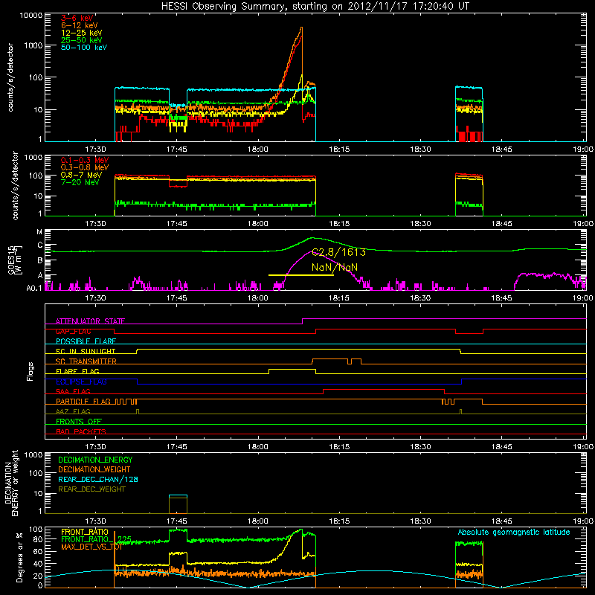Viewport: 595px width, 595px height.
Task: Click the decimation box near 17:45
Action: coord(178,504)
